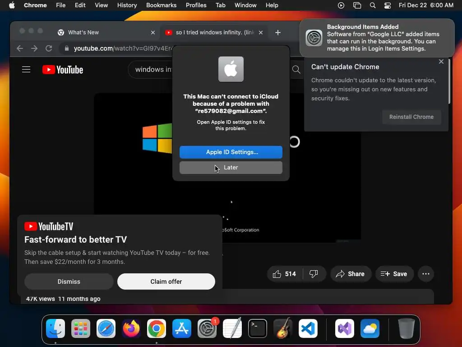This screenshot has width=462, height=347.
Task: Click Apple ID Settings button
Action: point(231,152)
